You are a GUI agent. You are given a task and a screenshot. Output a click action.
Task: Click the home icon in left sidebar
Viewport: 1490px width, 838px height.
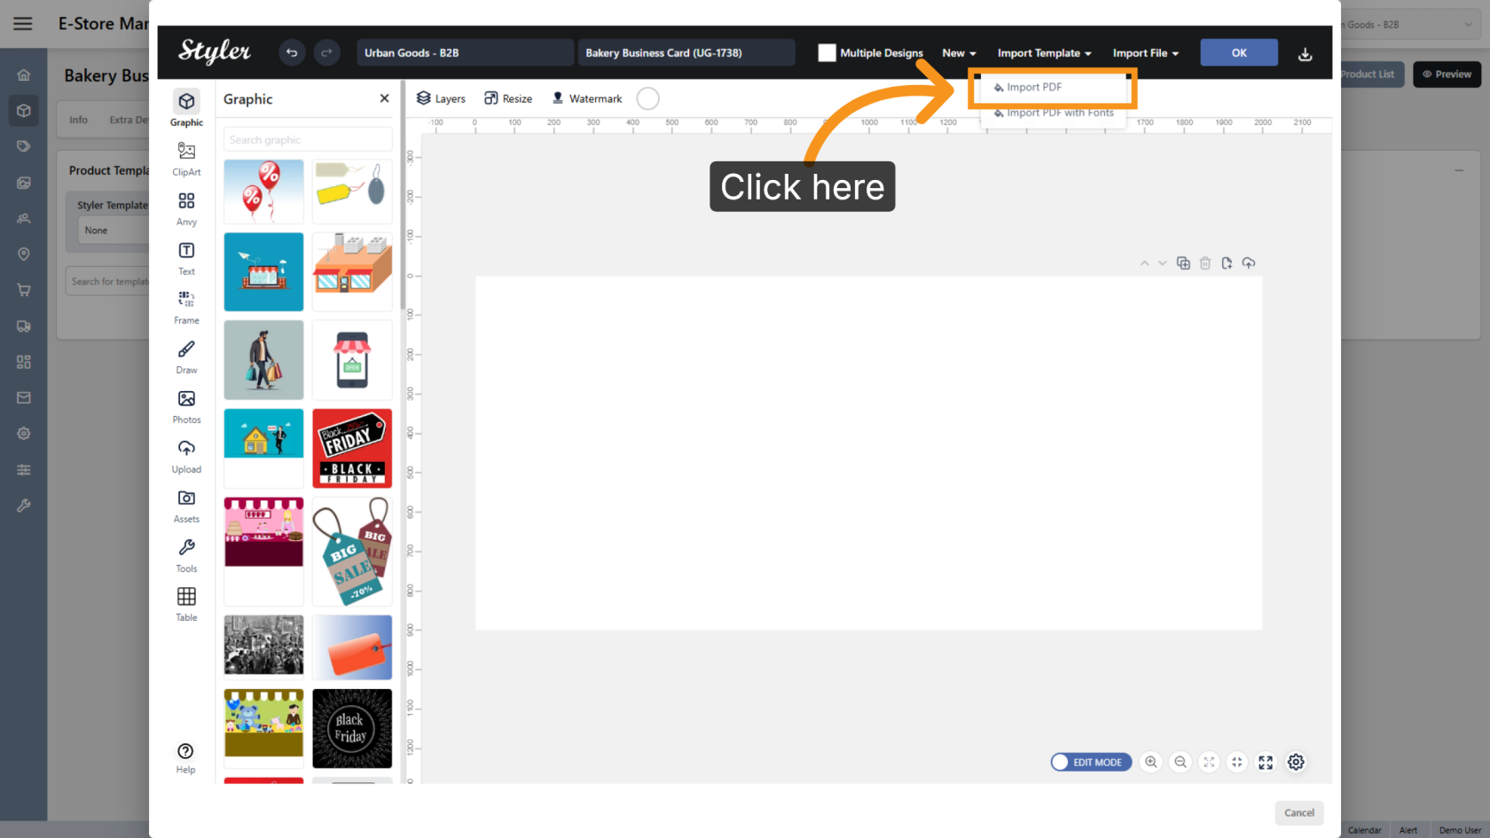pos(24,75)
